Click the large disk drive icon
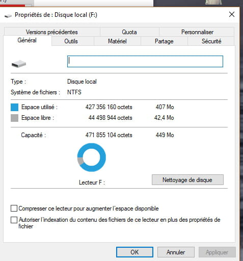 [19, 64]
